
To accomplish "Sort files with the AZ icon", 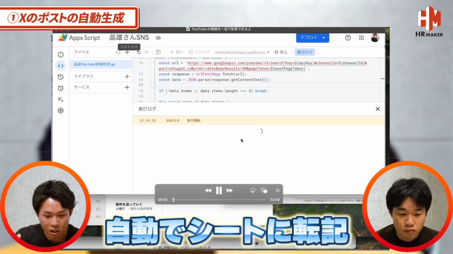I will 118,52.
